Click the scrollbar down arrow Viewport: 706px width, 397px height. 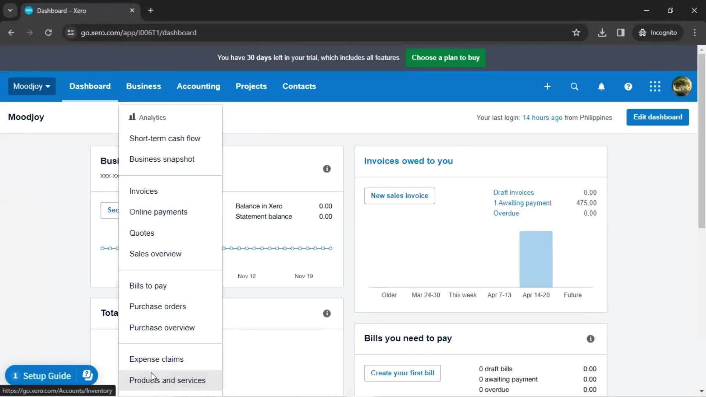[702, 391]
